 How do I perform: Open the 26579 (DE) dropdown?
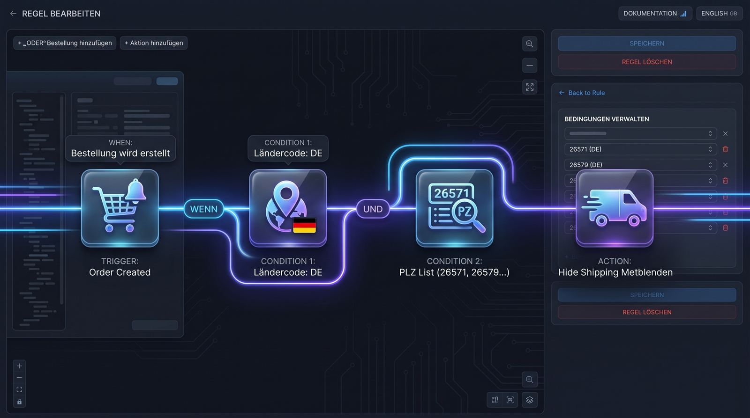pos(641,165)
